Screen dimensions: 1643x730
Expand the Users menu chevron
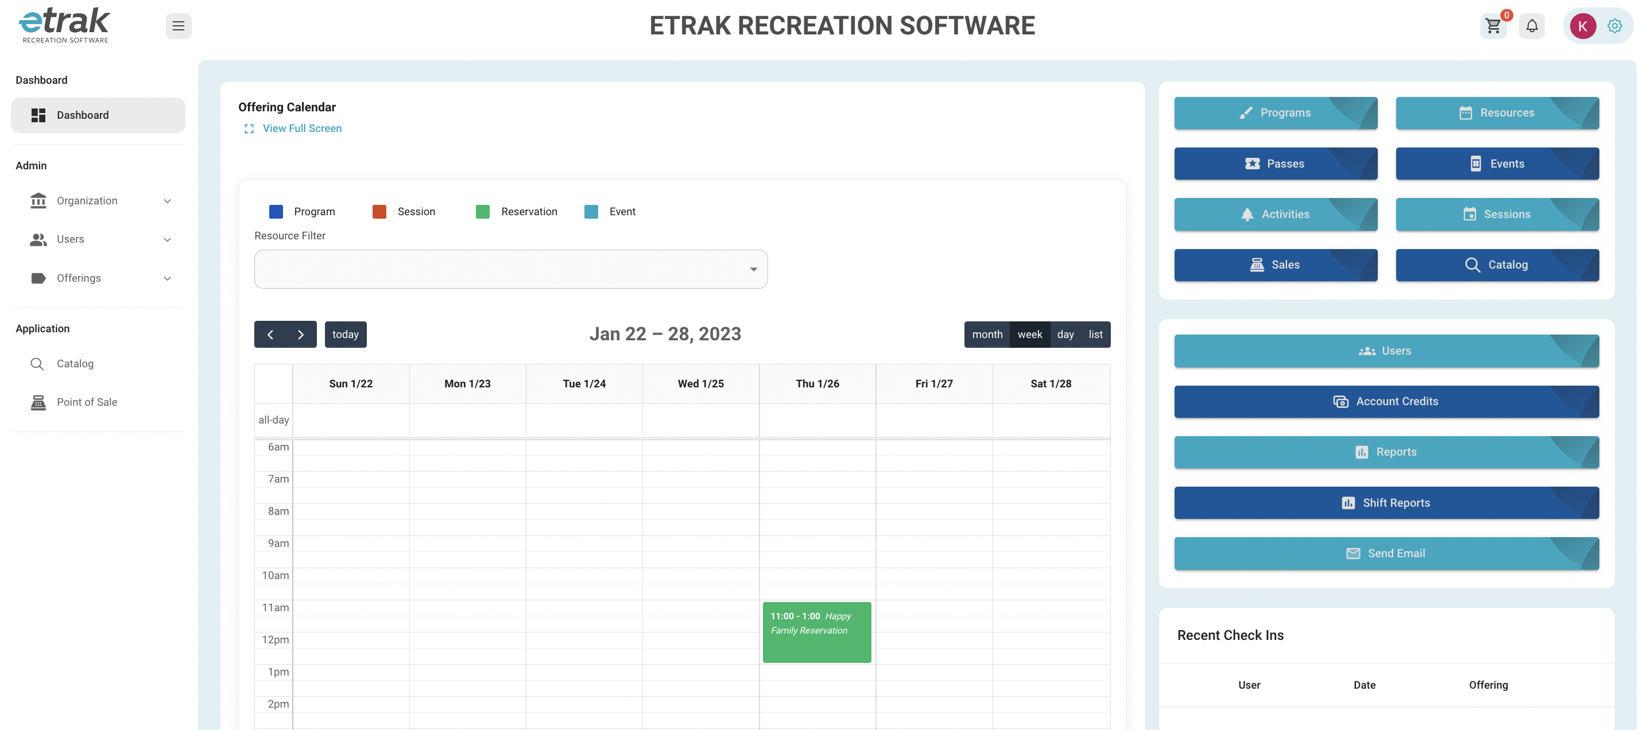tap(167, 240)
